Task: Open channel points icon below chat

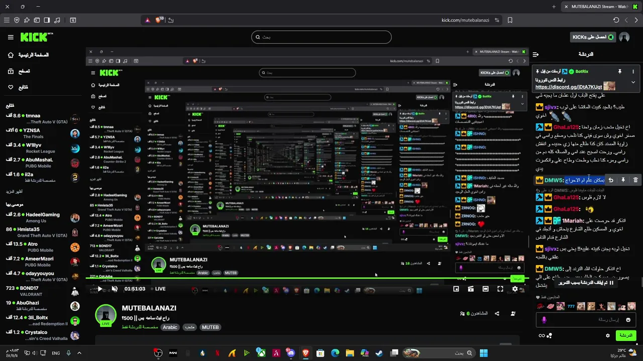Action: pyautogui.click(x=550, y=335)
